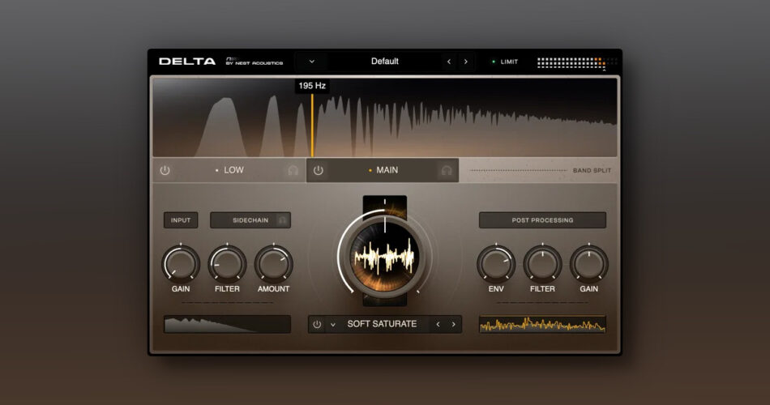Toggle the MAIN band power icon

pos(319,170)
